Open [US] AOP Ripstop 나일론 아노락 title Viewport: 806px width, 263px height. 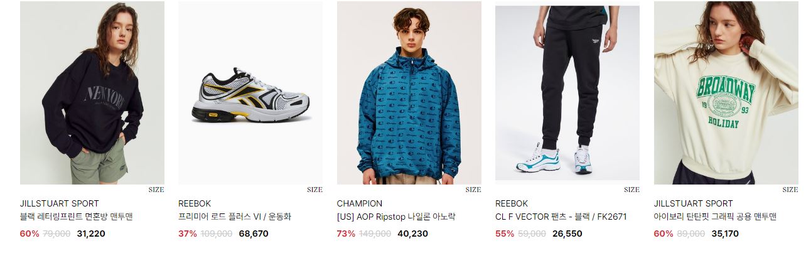pyautogui.click(x=396, y=217)
